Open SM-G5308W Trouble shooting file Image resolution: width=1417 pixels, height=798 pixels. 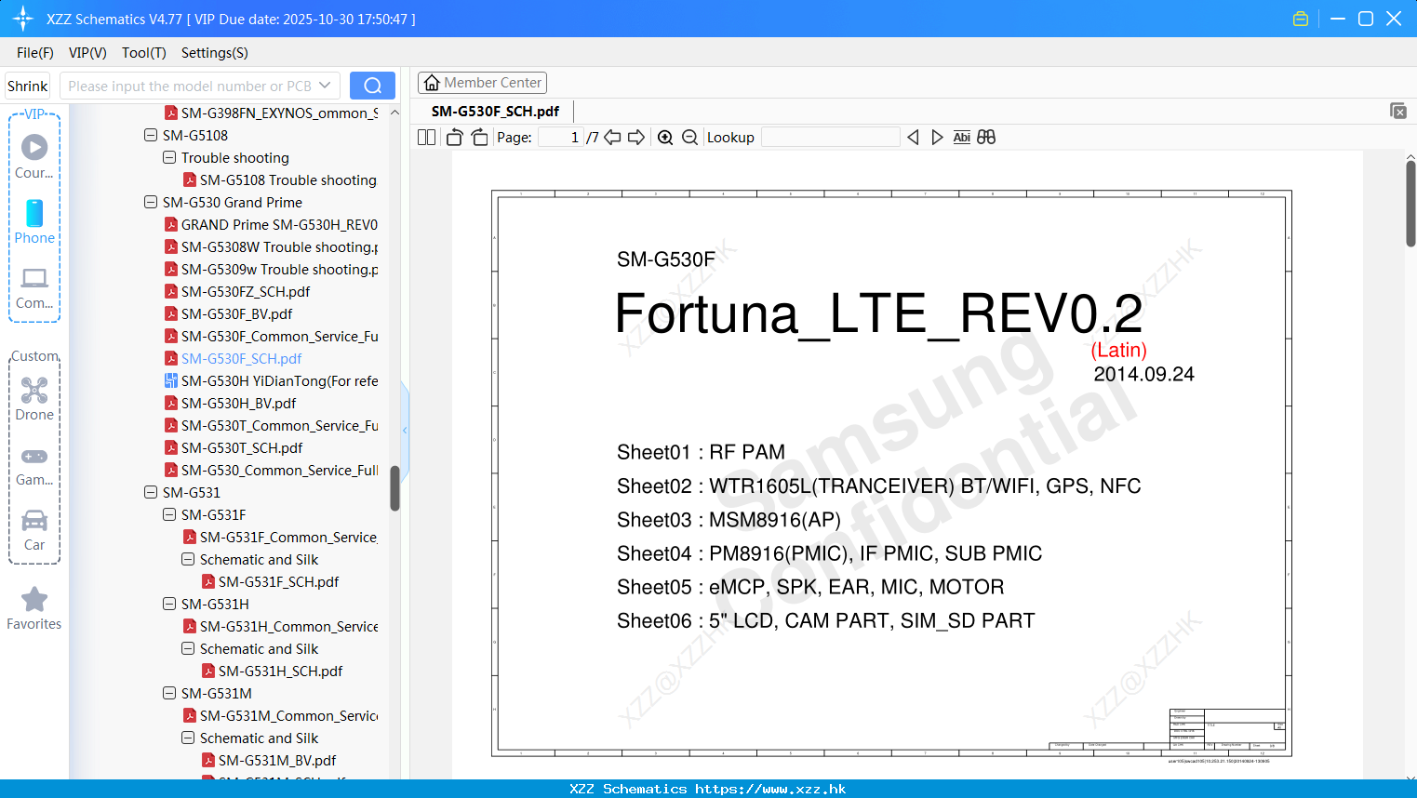point(271,246)
